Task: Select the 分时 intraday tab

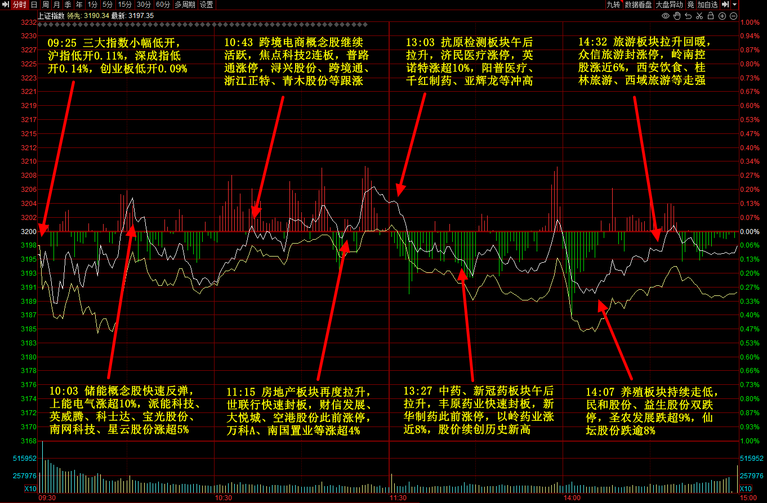Action: [19, 5]
